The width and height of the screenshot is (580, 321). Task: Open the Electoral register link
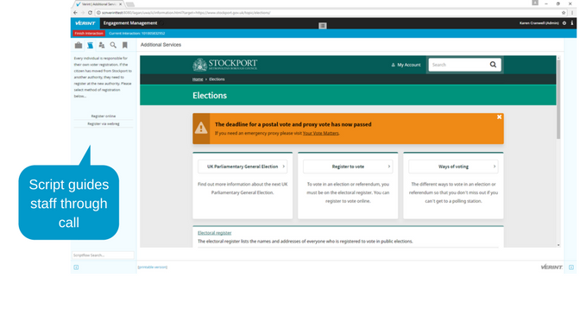pyautogui.click(x=215, y=233)
